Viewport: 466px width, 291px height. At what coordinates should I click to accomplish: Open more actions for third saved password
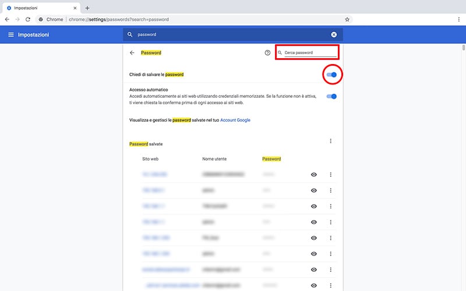[330, 206]
